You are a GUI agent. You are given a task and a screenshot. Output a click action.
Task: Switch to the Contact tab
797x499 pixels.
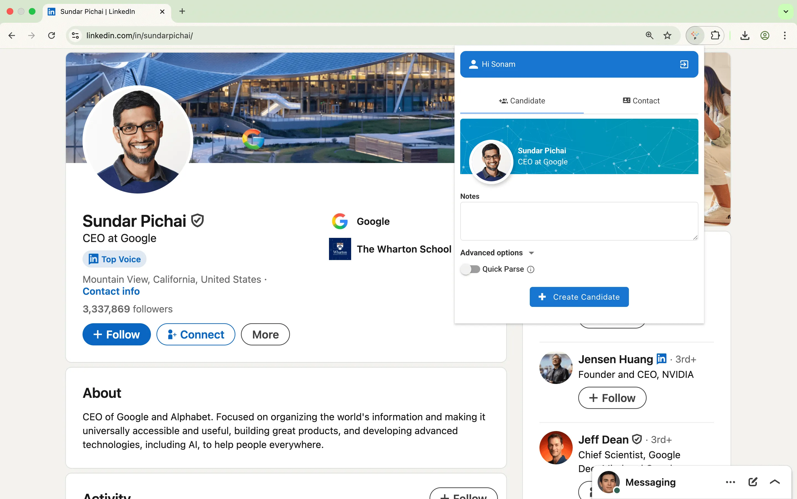pyautogui.click(x=641, y=101)
